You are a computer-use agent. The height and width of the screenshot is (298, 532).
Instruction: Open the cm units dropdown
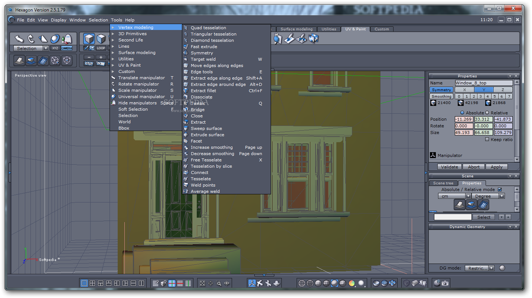click(468, 196)
